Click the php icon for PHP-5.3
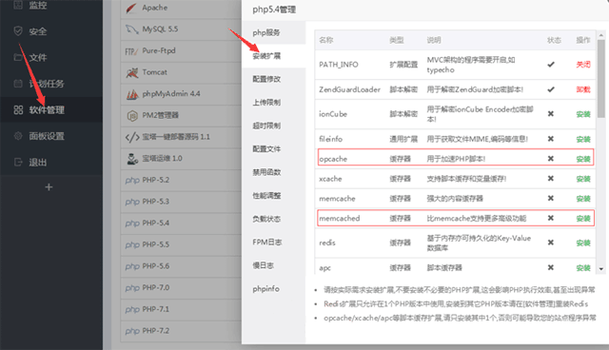 [x=132, y=202]
